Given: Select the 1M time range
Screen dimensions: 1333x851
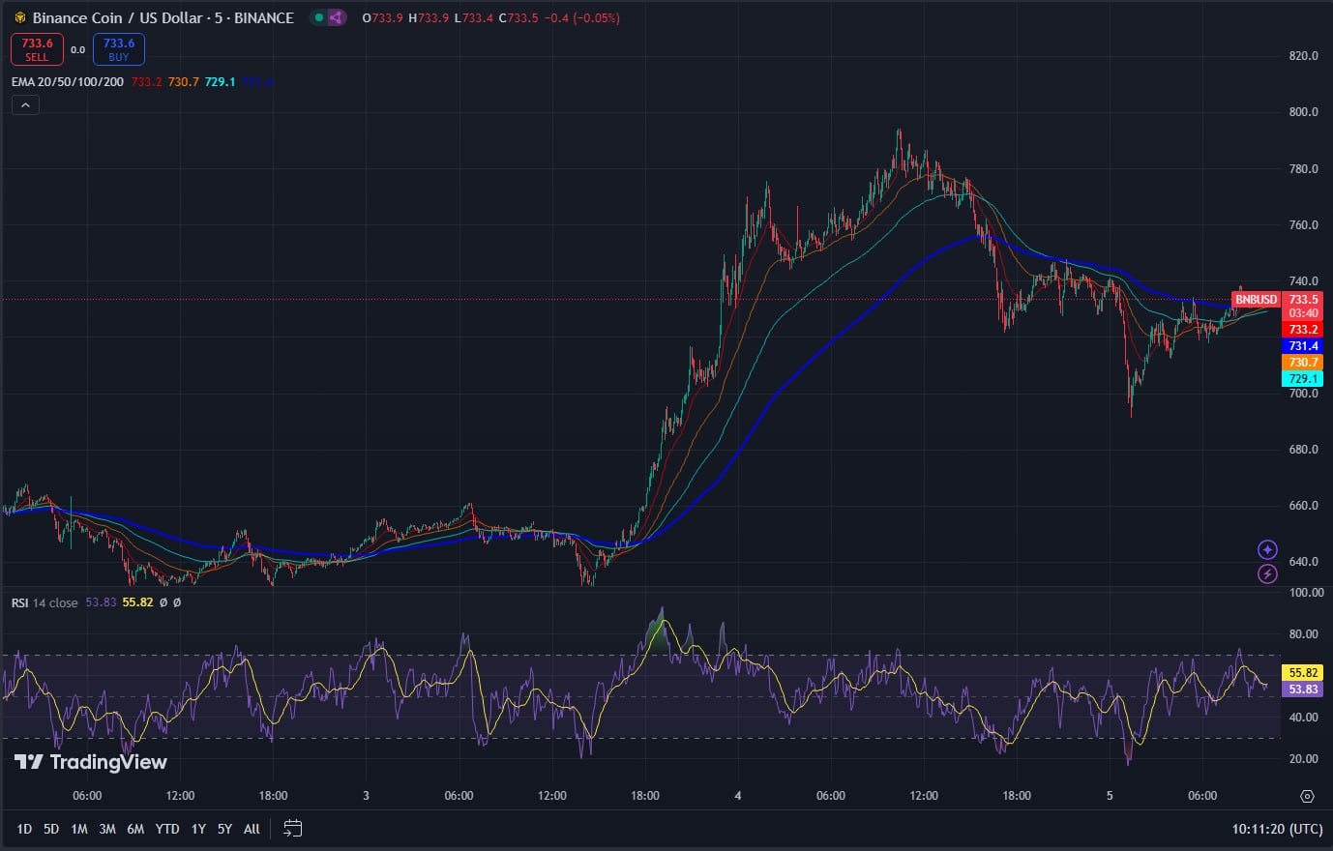Looking at the screenshot, I should (x=79, y=829).
